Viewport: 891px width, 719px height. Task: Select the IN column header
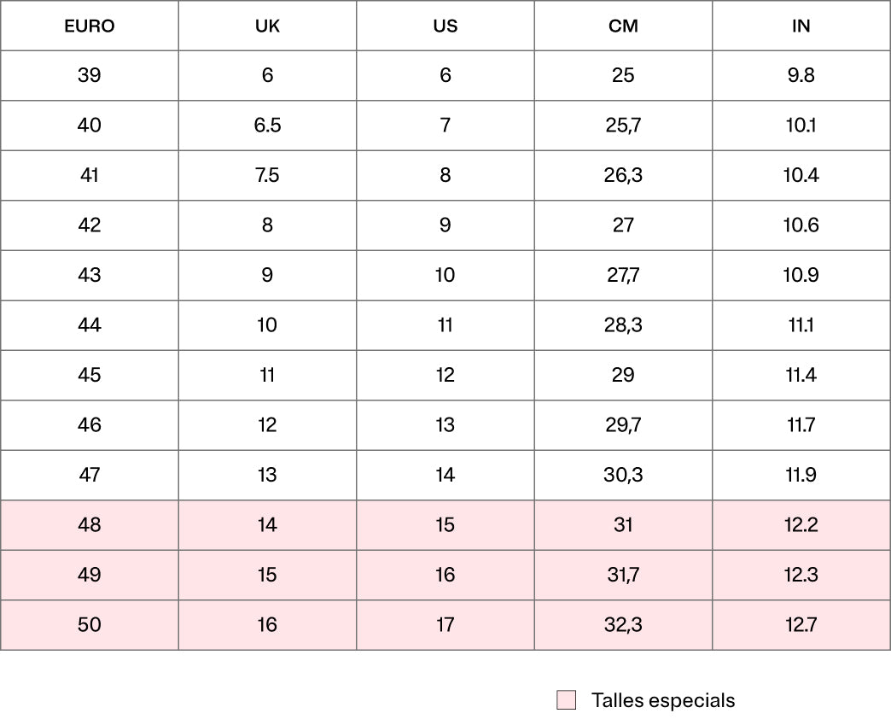point(801,26)
